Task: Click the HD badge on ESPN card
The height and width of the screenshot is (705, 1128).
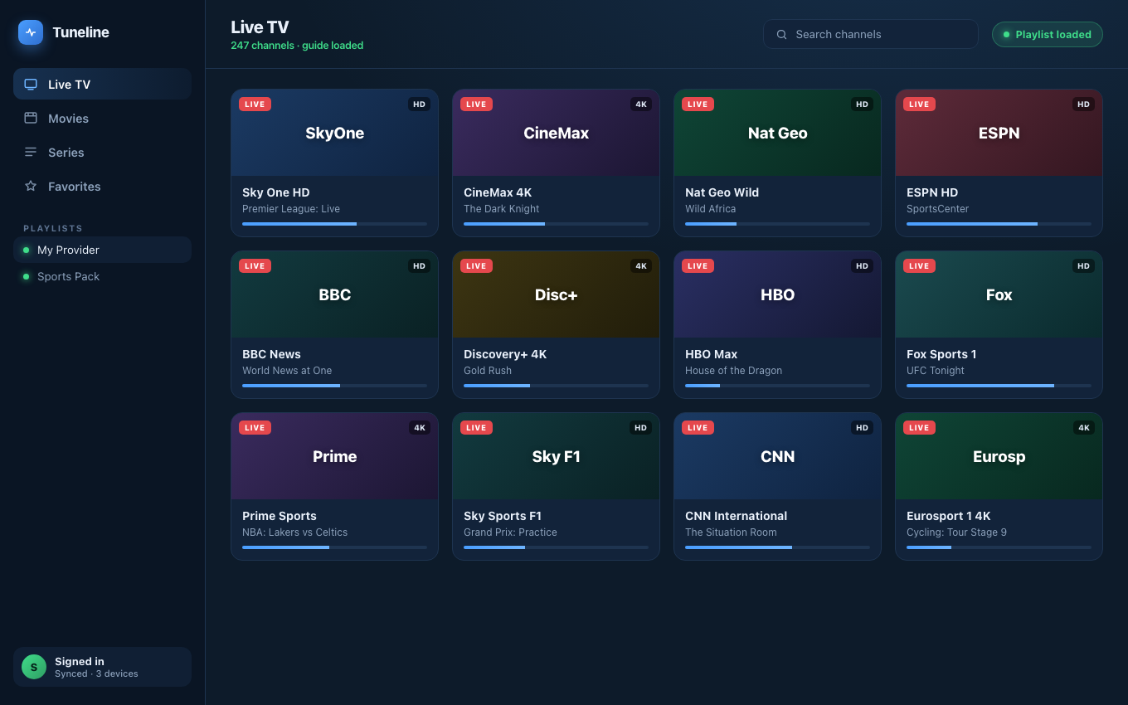Action: 1083,105
